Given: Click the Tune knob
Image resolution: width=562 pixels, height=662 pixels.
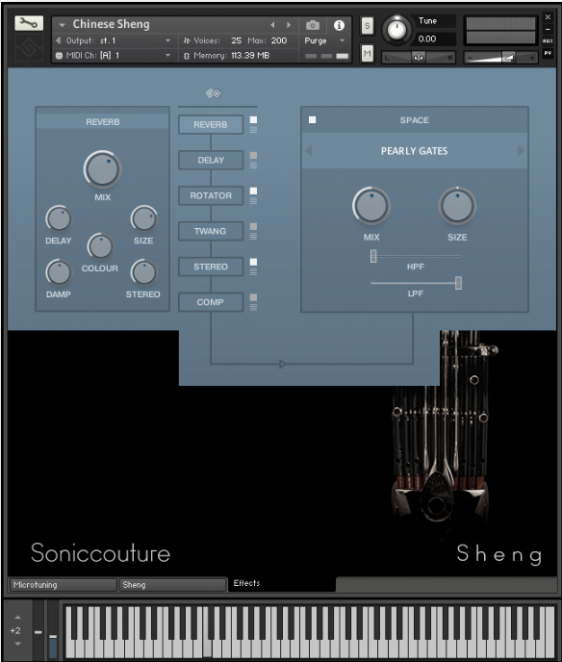Looking at the screenshot, I should pos(396,30).
